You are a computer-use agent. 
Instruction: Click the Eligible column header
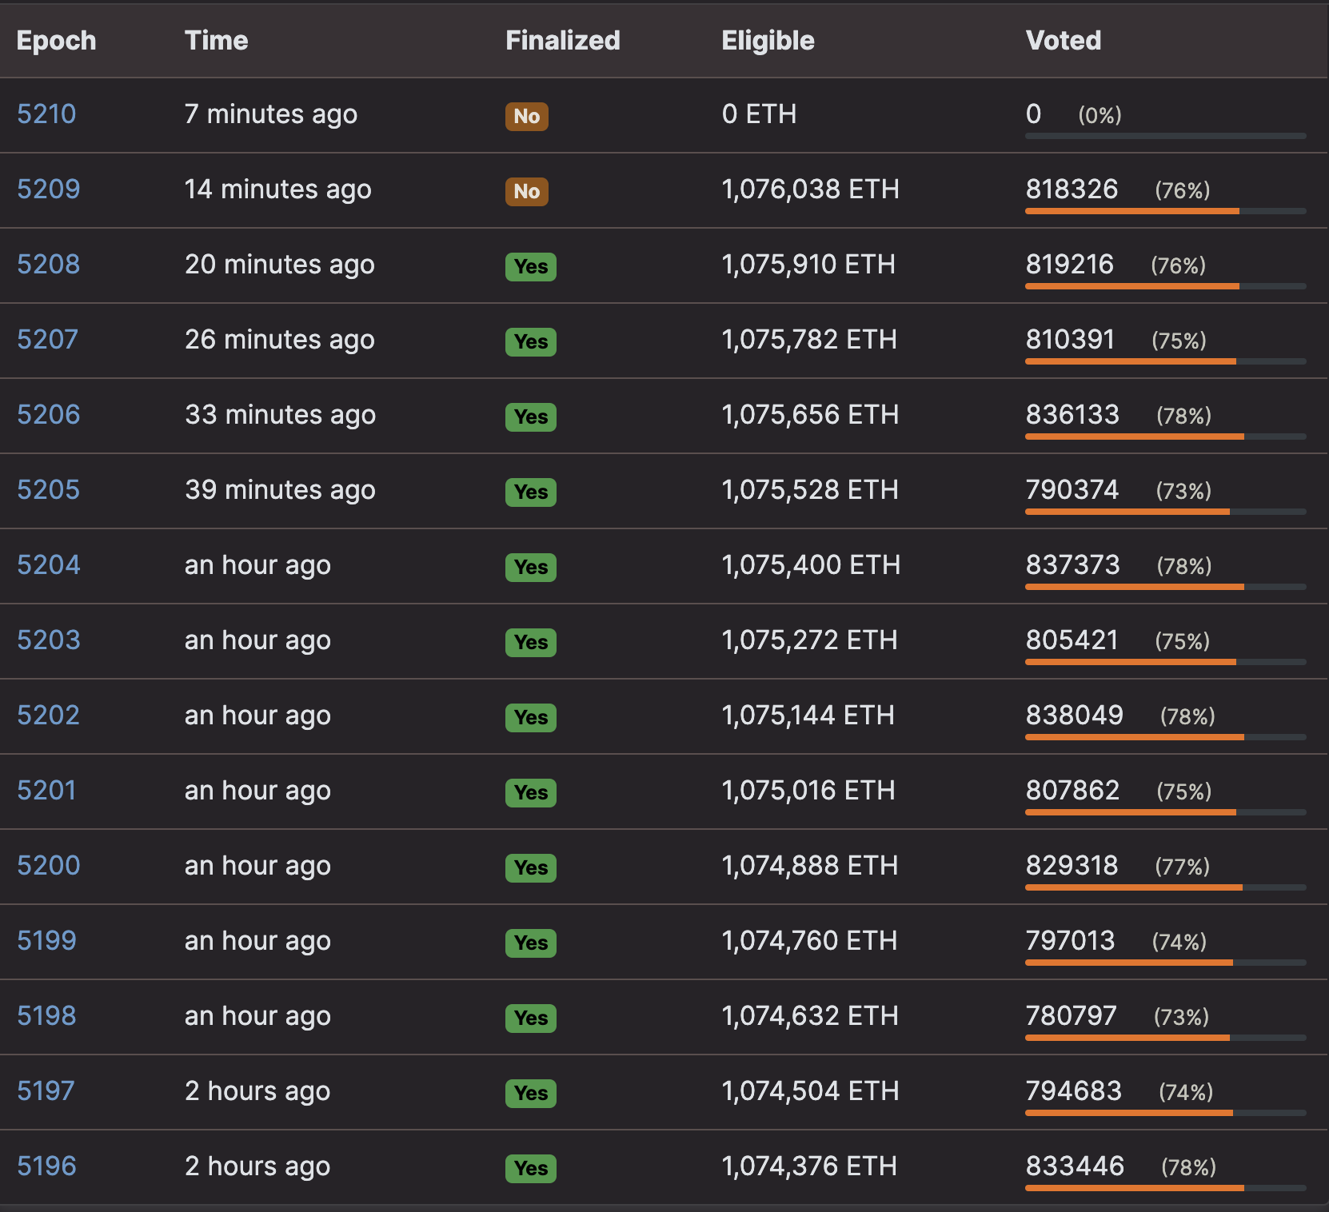tap(768, 41)
